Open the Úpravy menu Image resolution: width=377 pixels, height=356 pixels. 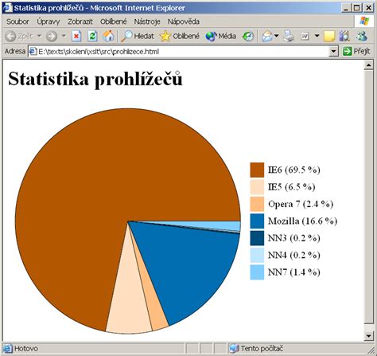(x=49, y=22)
